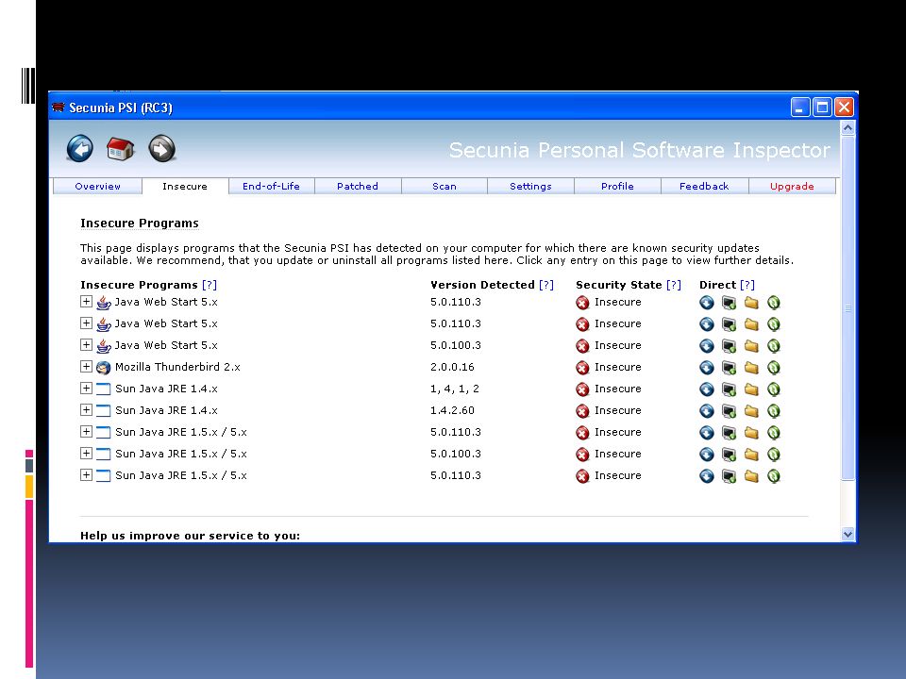Open the [?] help link beside Direct
The height and width of the screenshot is (679, 906).
[x=747, y=285]
